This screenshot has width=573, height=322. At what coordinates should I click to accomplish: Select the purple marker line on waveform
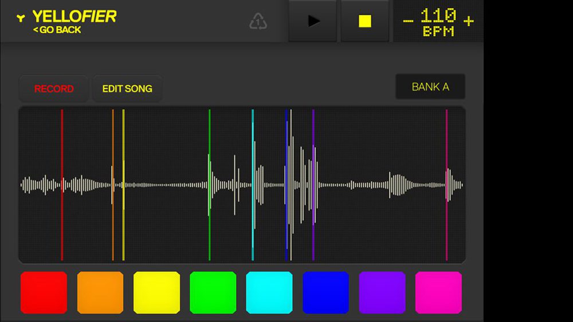coord(313,185)
